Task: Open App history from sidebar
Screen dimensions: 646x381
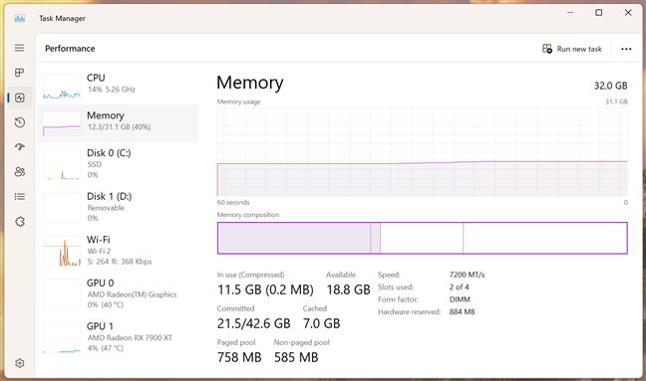Action: pyautogui.click(x=19, y=122)
